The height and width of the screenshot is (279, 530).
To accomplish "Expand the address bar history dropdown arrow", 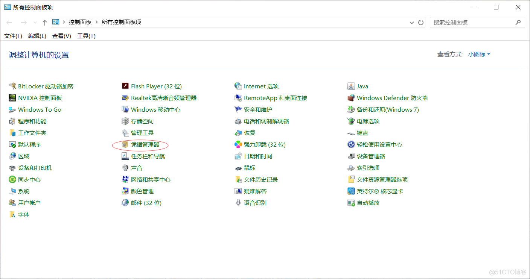I will (412, 22).
